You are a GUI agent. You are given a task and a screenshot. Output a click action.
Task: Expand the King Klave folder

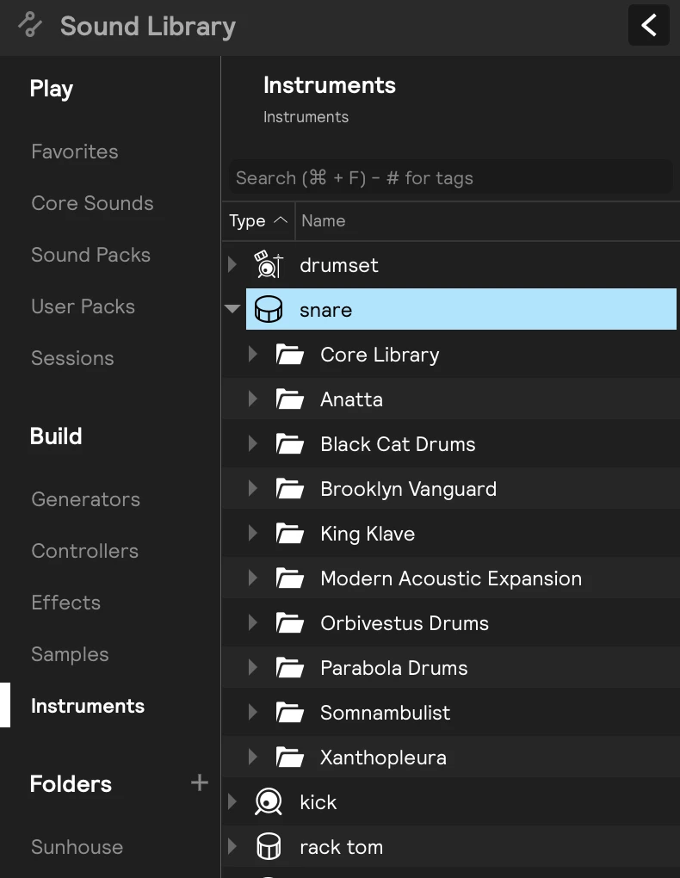click(252, 533)
